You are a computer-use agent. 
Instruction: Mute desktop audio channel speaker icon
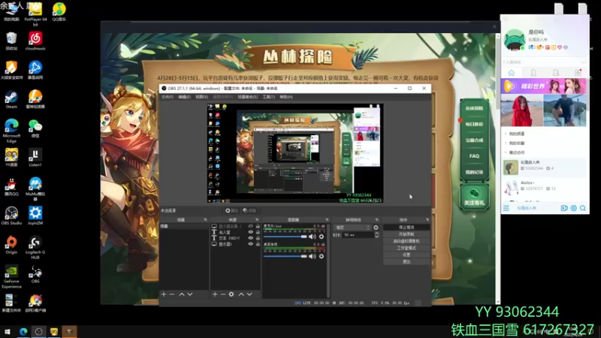313,256
